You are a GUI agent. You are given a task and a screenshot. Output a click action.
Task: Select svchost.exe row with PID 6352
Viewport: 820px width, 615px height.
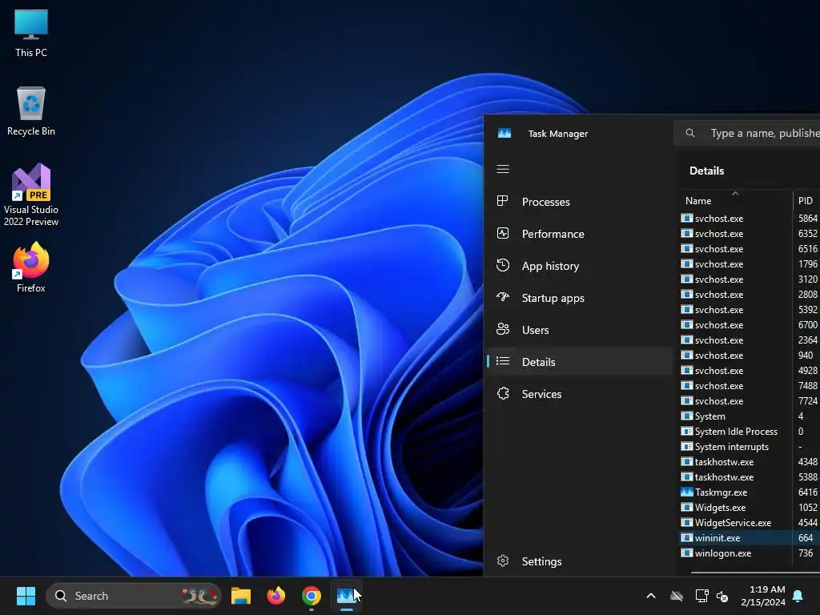749,233
